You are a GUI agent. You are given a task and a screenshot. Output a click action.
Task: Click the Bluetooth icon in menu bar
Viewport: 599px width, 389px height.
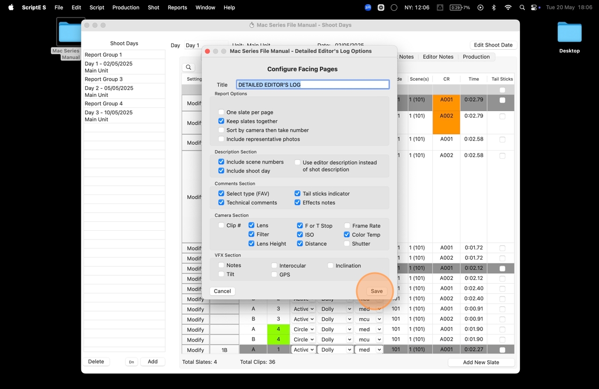(x=494, y=7)
